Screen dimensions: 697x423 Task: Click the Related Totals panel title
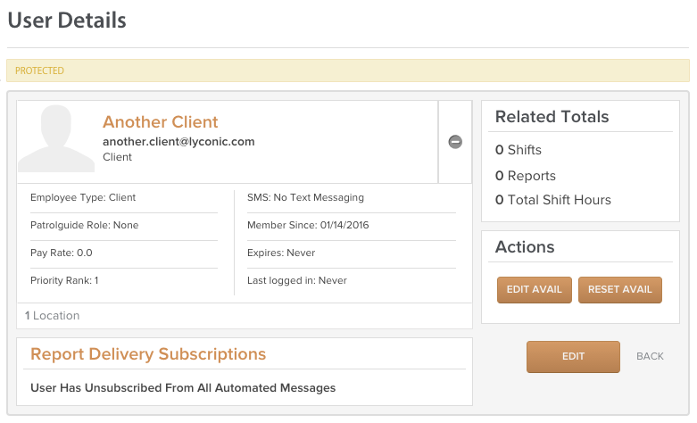(552, 117)
